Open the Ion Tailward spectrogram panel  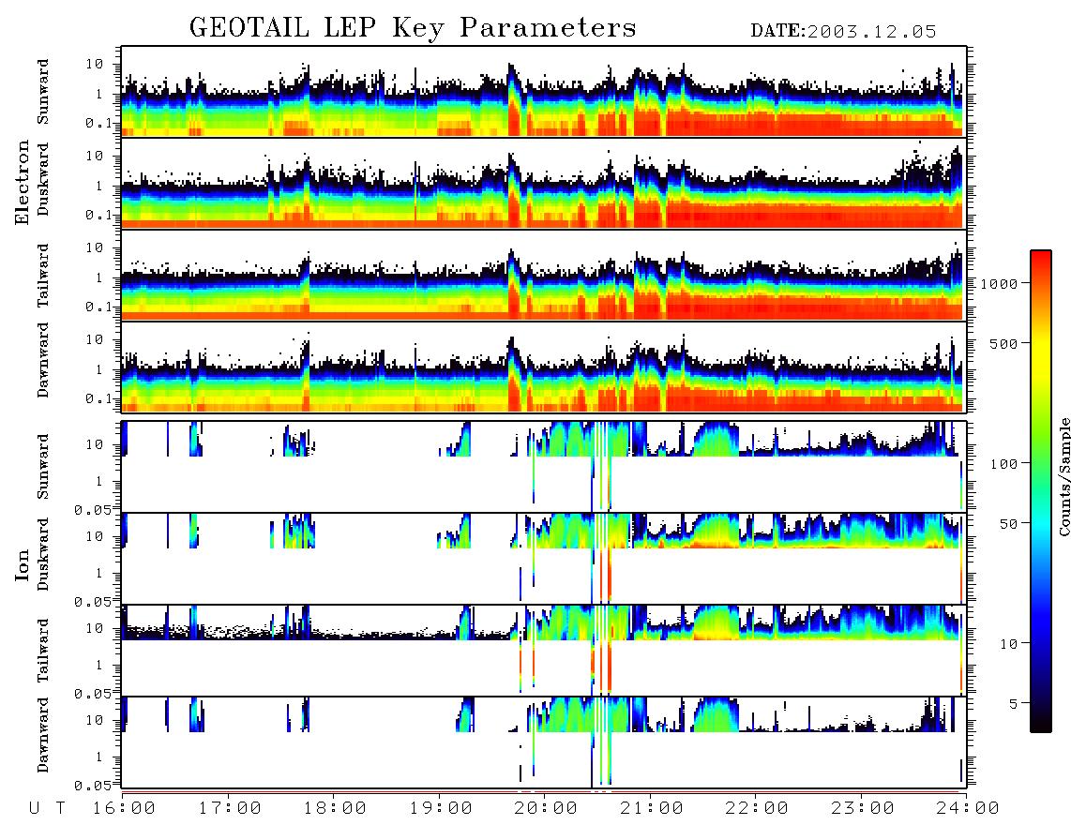coord(544,651)
